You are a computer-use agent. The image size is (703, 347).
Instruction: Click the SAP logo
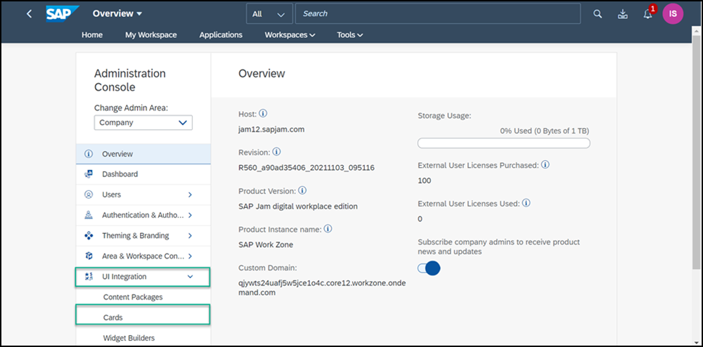tap(63, 14)
